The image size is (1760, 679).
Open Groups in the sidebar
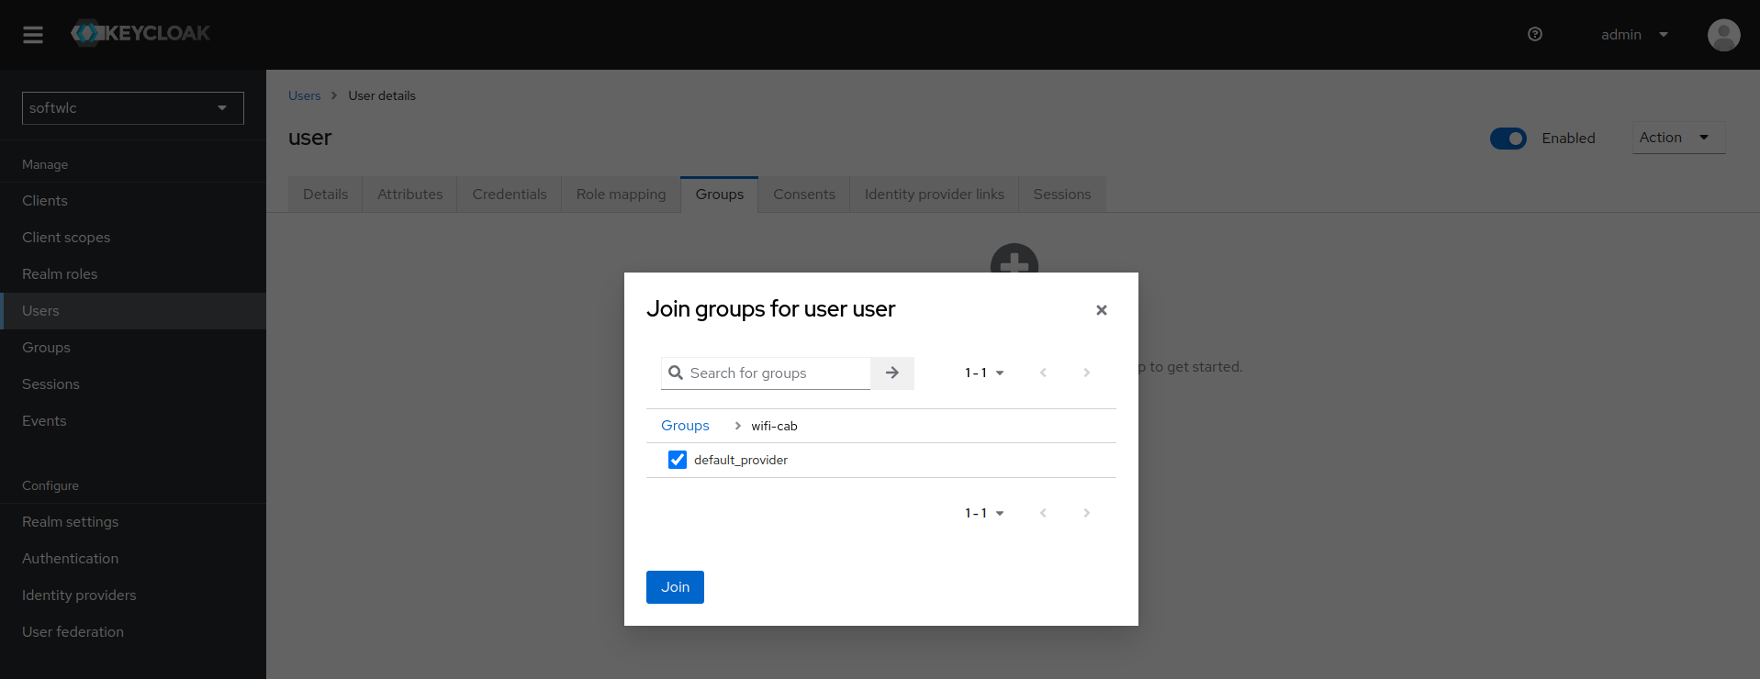pyautogui.click(x=133, y=348)
